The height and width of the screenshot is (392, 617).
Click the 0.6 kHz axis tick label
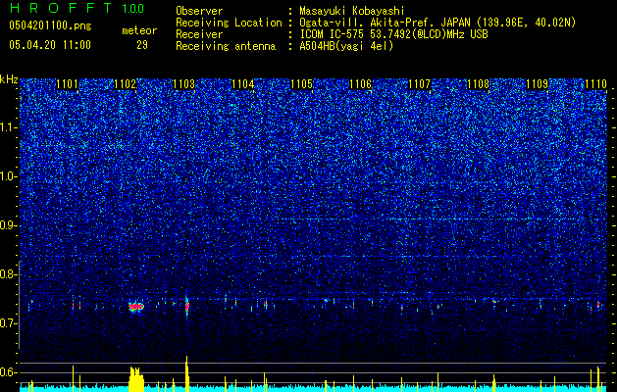point(9,372)
